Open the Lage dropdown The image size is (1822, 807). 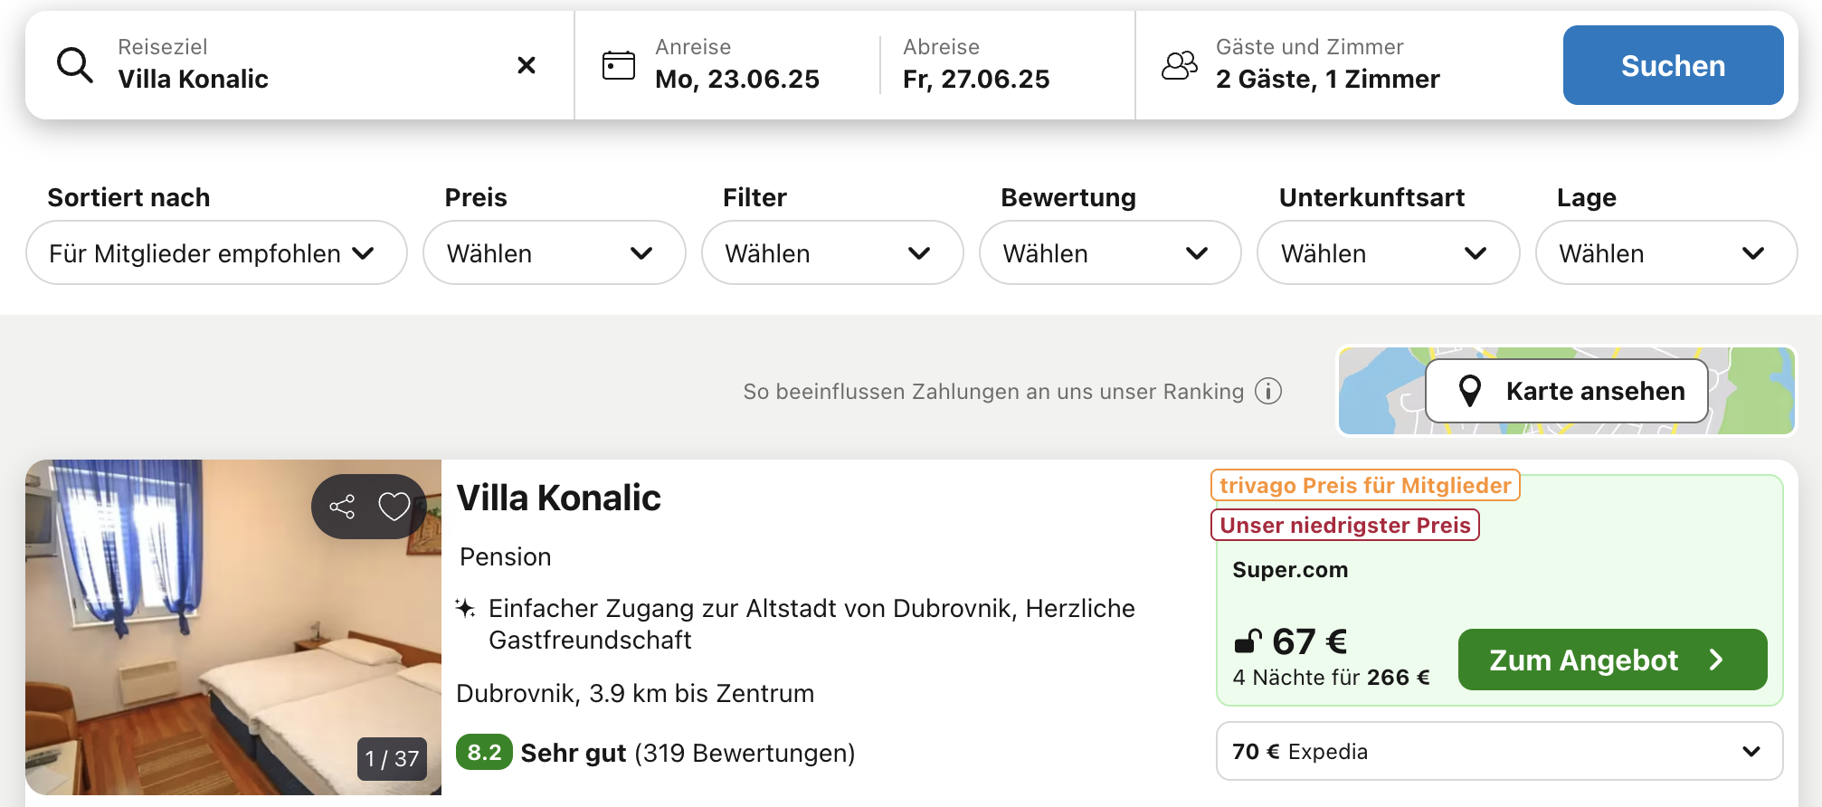[x=1666, y=253]
